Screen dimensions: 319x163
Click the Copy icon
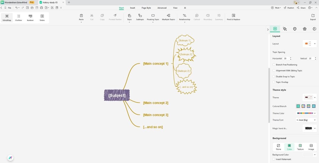[x=102, y=16]
